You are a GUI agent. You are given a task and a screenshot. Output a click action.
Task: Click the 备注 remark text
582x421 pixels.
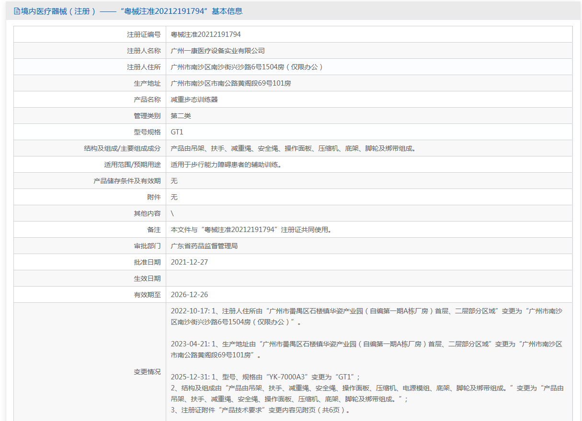tap(251, 230)
